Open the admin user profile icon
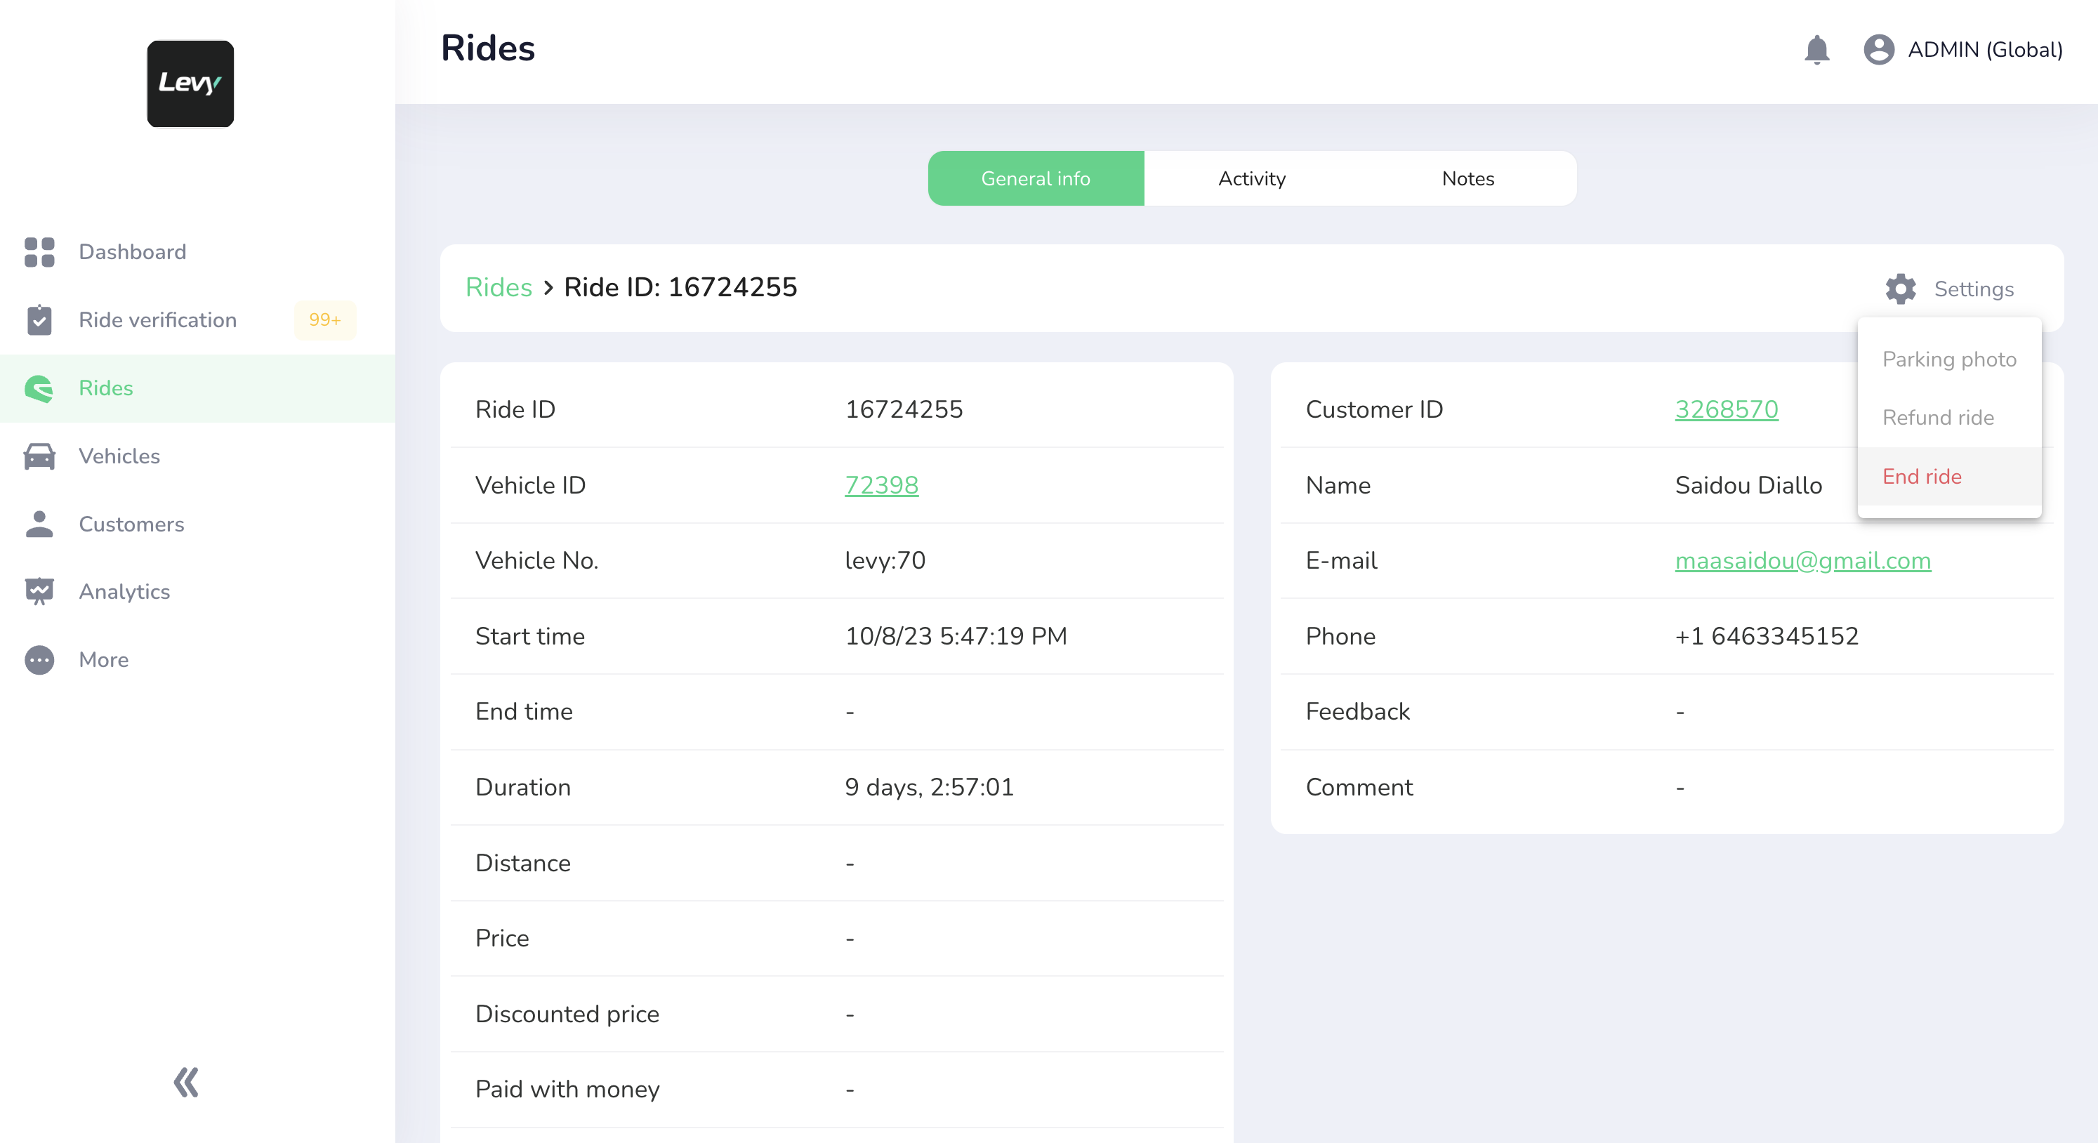2098x1143 pixels. click(1878, 50)
